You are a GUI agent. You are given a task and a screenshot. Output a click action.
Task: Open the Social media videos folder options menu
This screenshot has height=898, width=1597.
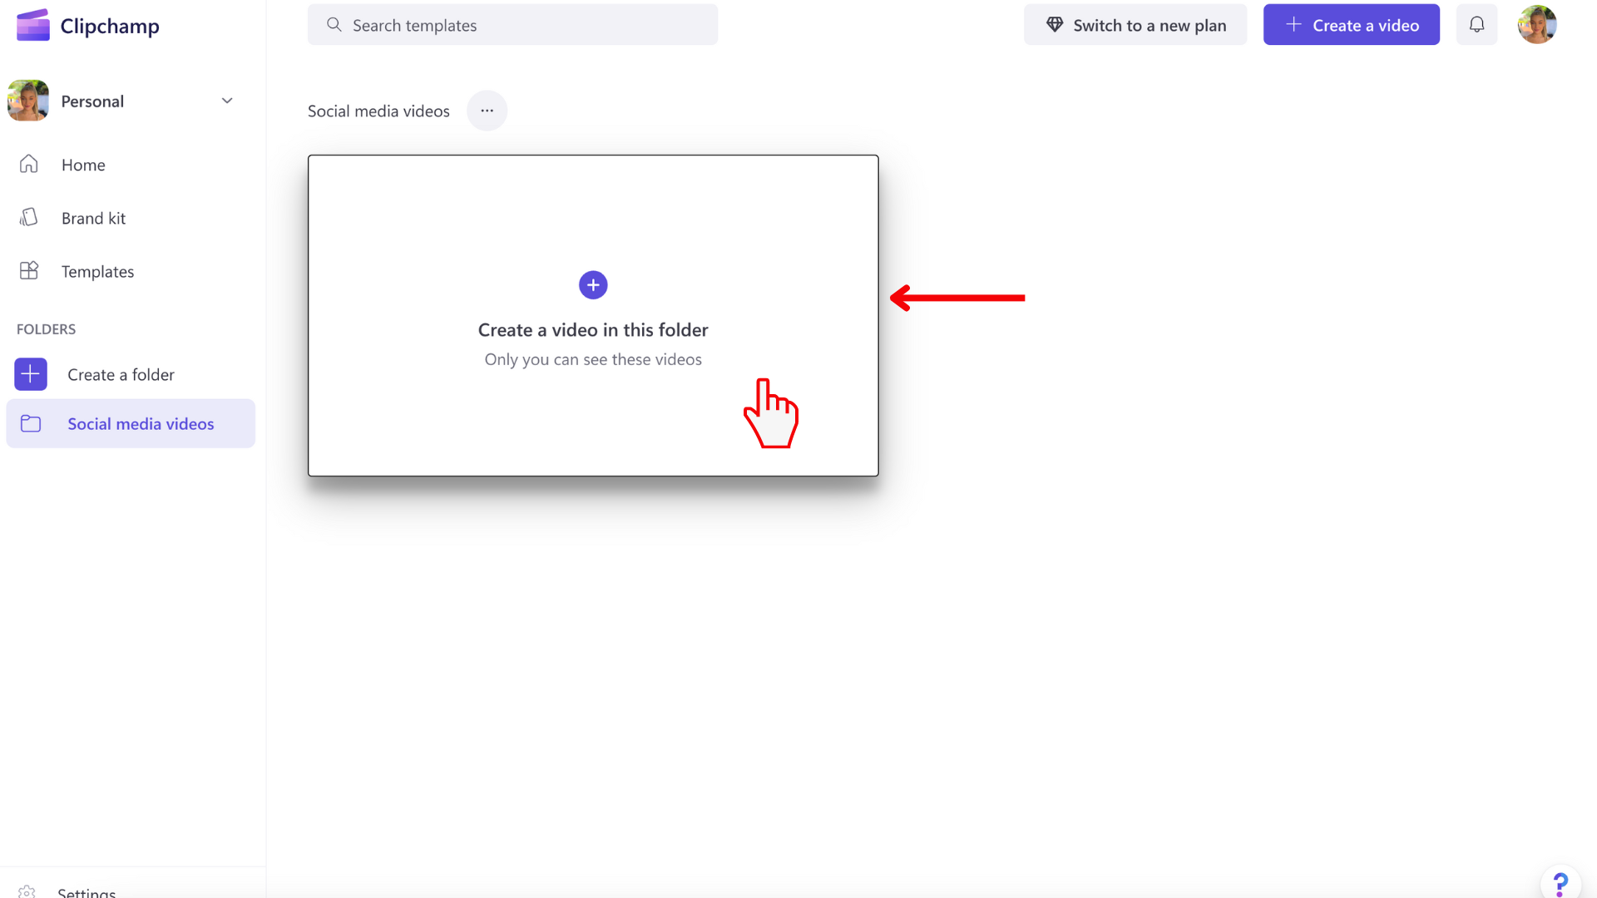pyautogui.click(x=487, y=110)
